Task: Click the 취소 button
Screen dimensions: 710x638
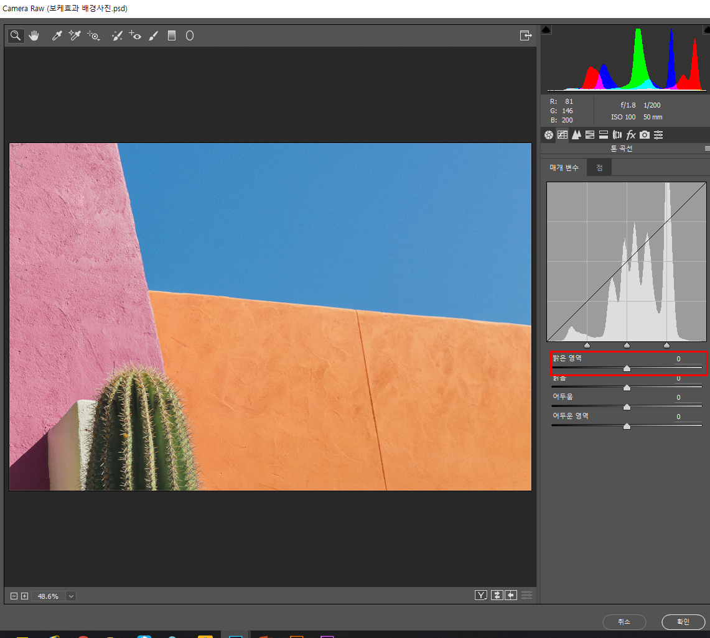Action: (624, 622)
